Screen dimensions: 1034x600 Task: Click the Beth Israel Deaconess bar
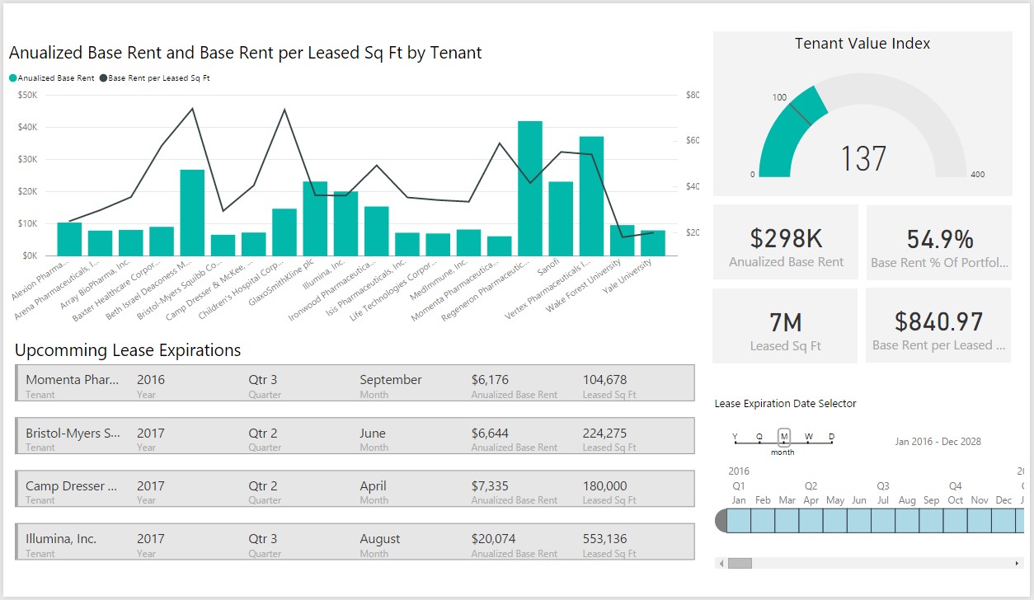[x=192, y=213]
